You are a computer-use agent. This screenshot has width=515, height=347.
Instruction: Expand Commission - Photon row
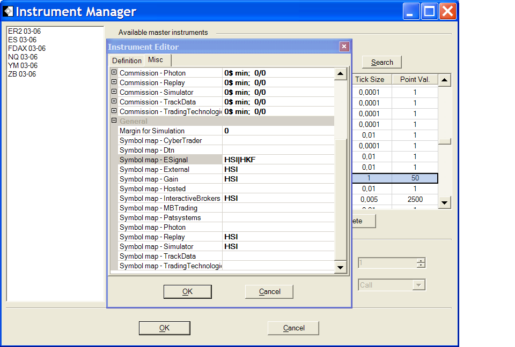coord(114,72)
